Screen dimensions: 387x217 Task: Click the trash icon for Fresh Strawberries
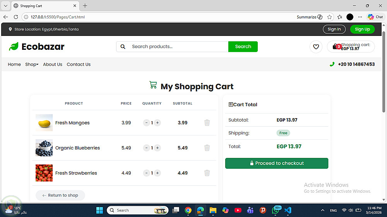(x=207, y=173)
